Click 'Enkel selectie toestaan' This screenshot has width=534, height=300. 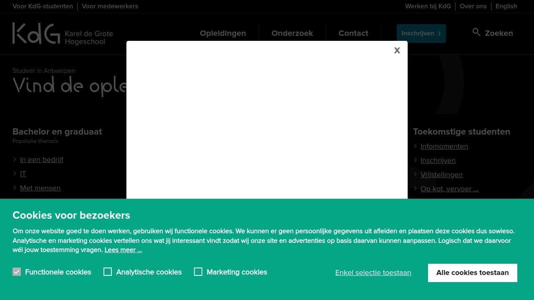point(373,272)
